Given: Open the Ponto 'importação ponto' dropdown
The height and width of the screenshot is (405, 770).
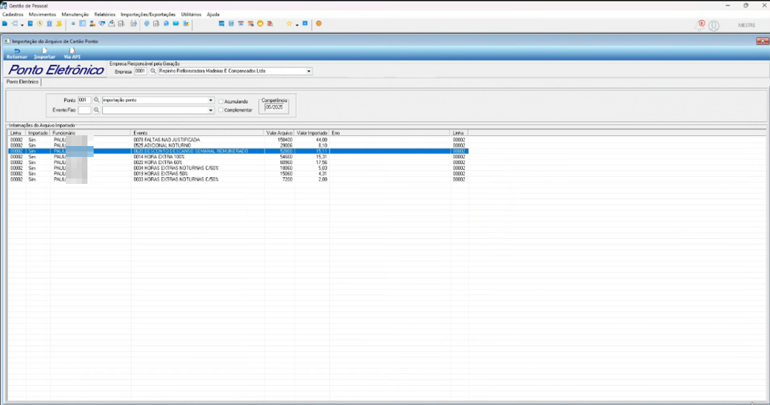Looking at the screenshot, I should [x=210, y=100].
